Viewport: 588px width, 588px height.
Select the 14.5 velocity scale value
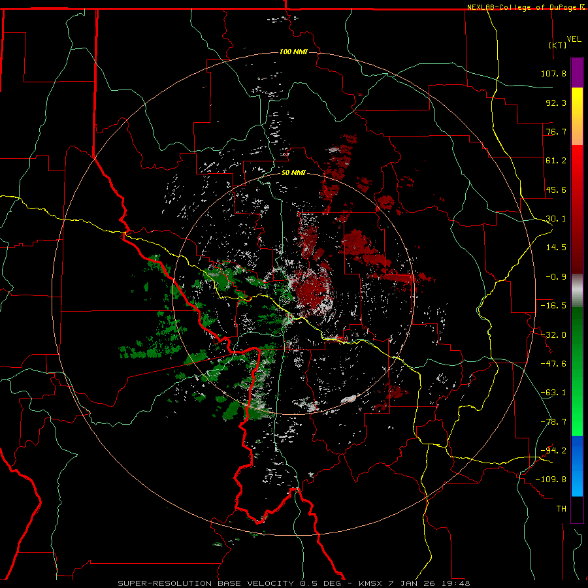556,248
